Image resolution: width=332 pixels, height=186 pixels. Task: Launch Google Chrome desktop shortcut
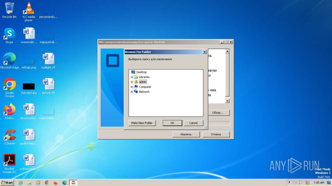coord(9,88)
